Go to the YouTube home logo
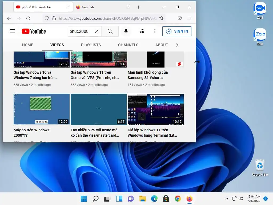Viewport: 273px width, 205px height. tap(34, 31)
